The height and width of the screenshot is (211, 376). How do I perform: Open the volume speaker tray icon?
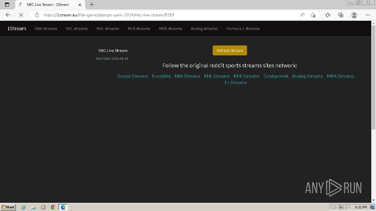coord(334,207)
